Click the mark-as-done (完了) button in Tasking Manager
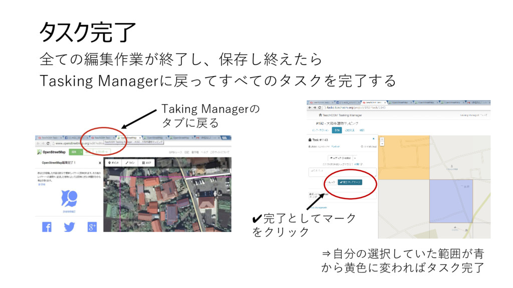The height and width of the screenshot is (288, 513). 350,182
